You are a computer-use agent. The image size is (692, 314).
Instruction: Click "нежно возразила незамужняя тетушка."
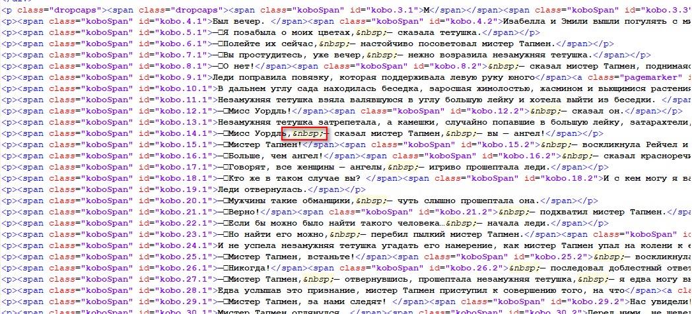tap(501, 55)
